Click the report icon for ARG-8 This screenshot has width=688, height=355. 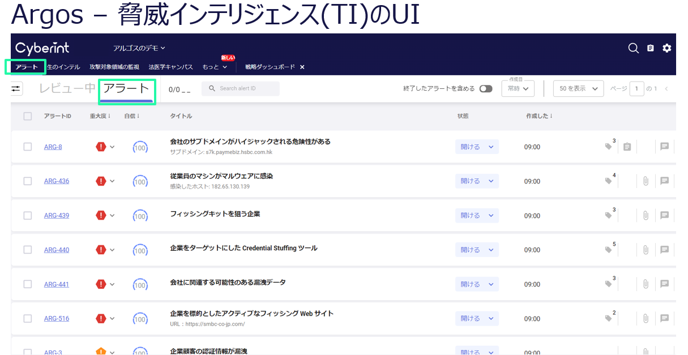click(627, 147)
